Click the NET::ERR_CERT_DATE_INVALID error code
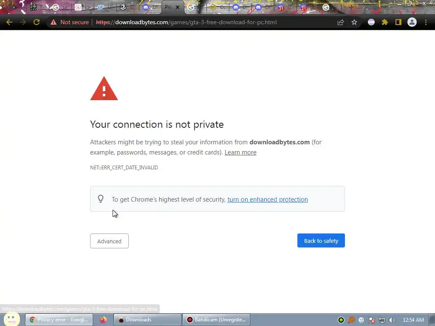The width and height of the screenshot is (435, 326). pos(124,167)
